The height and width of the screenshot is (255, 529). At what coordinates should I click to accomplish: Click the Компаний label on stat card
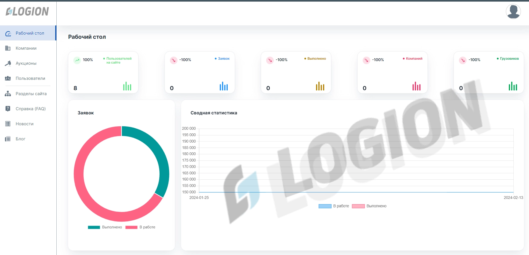point(414,59)
